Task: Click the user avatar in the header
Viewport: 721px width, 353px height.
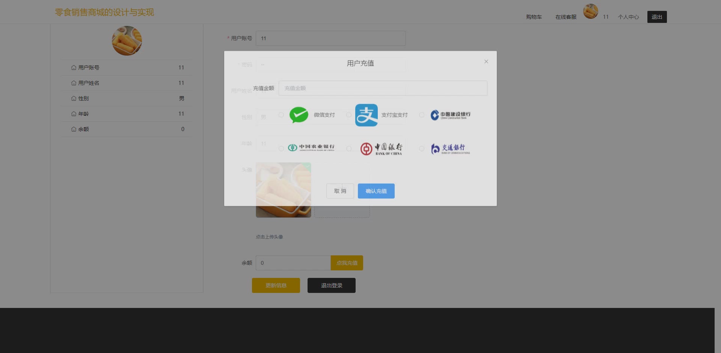Action: 591,11
